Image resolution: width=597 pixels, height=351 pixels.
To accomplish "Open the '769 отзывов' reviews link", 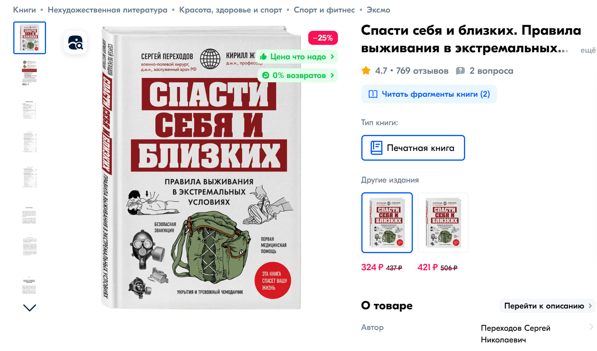I will [422, 71].
